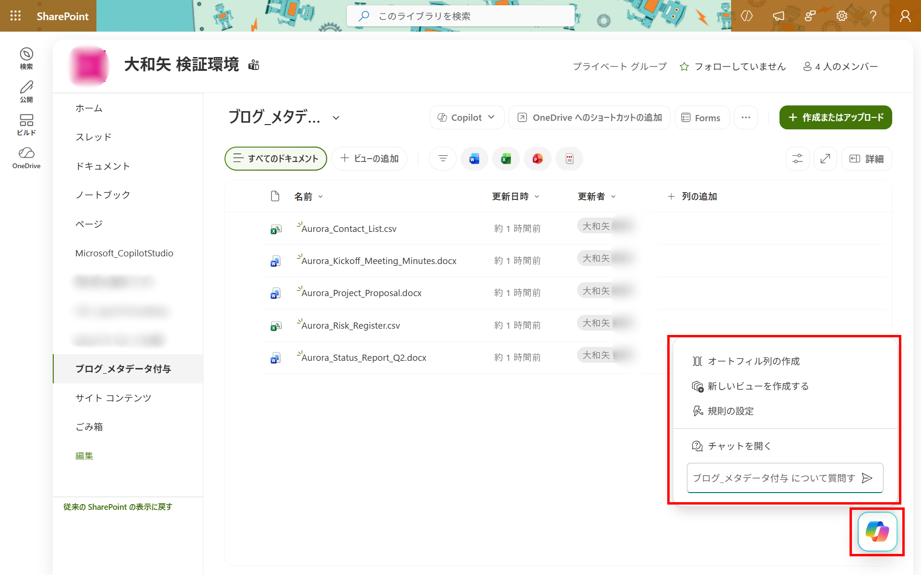The height and width of the screenshot is (575, 921).
Task: Open Aurora_Contact_List.csv file
Action: 349,229
